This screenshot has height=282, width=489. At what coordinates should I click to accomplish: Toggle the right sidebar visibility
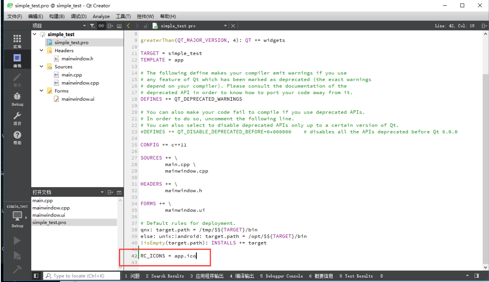point(477,276)
